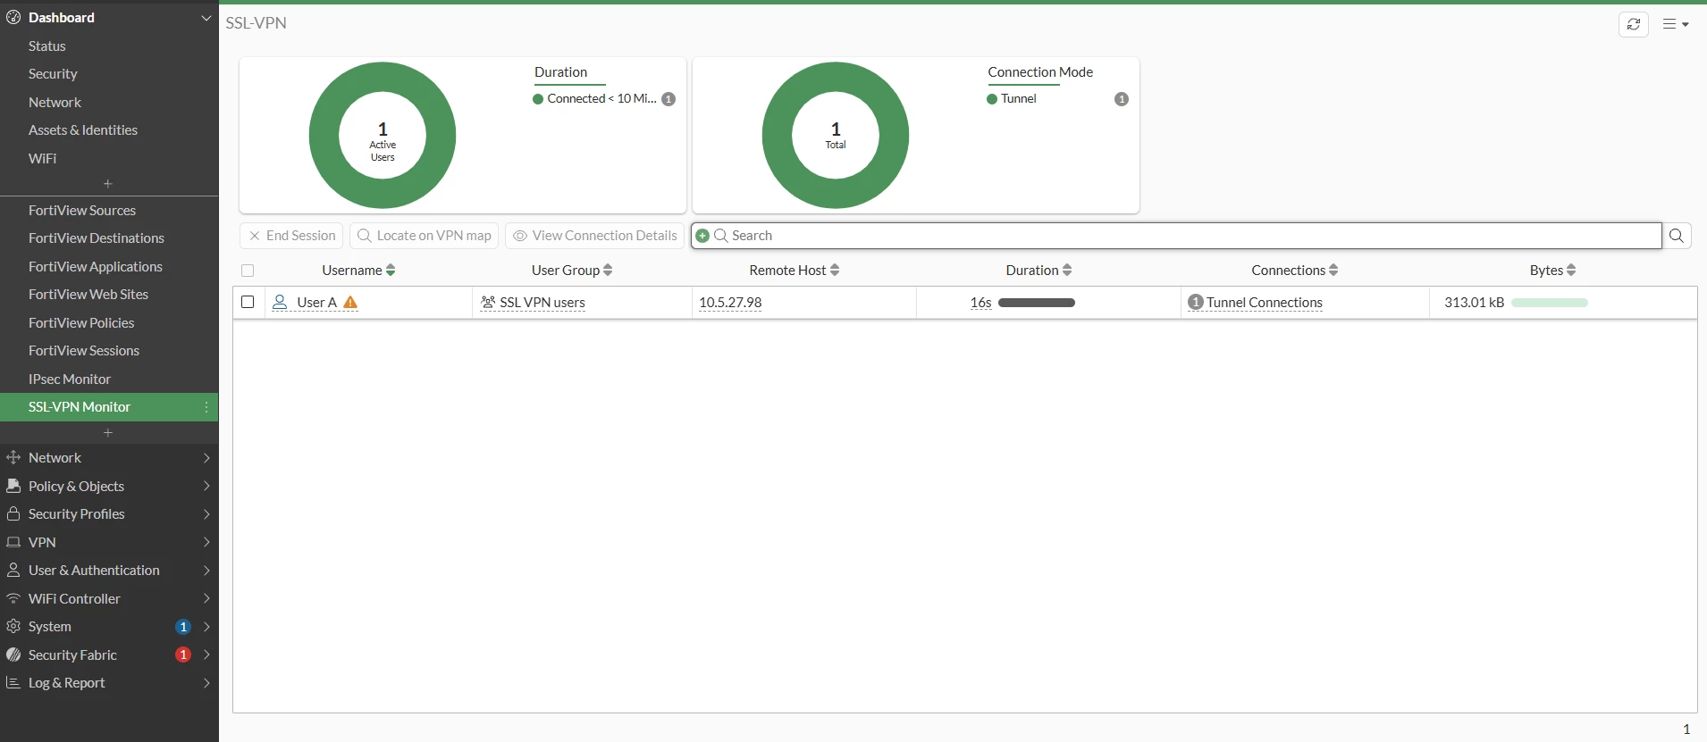
Task: Click View Connection Details button
Action: [594, 236]
